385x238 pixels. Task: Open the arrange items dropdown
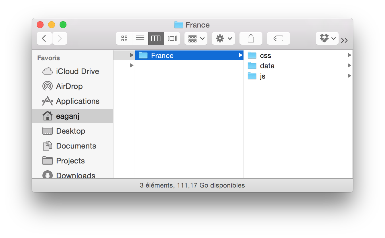(196, 38)
